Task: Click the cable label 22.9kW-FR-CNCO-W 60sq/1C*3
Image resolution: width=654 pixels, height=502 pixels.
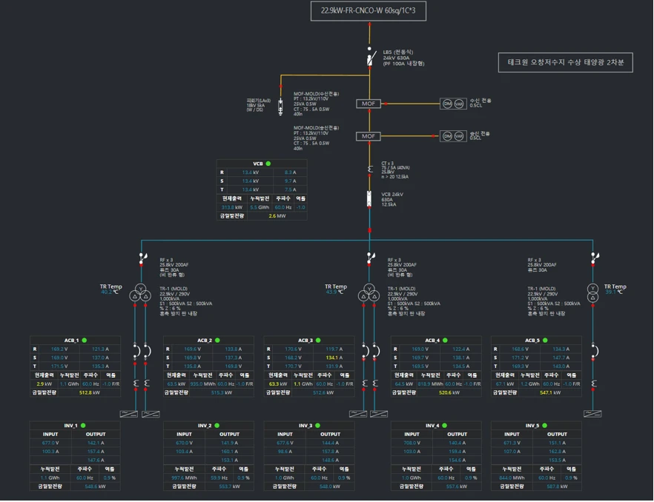Action: [369, 11]
